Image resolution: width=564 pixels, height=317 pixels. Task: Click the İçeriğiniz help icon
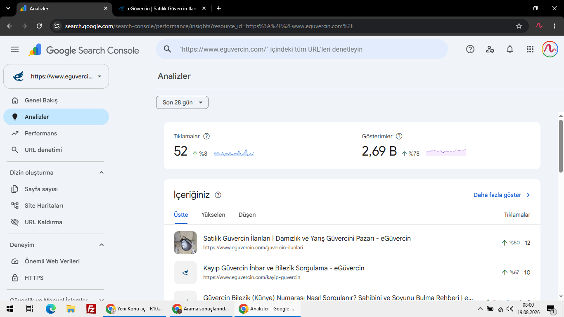pyautogui.click(x=218, y=195)
